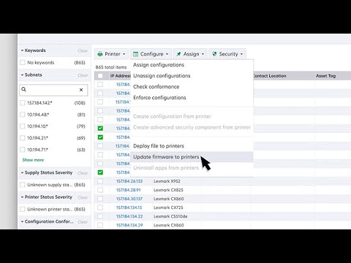Viewport: 351px width, 263px height.
Task: Select checkbox for row 157.184.26.133
Action: [x=100, y=181]
